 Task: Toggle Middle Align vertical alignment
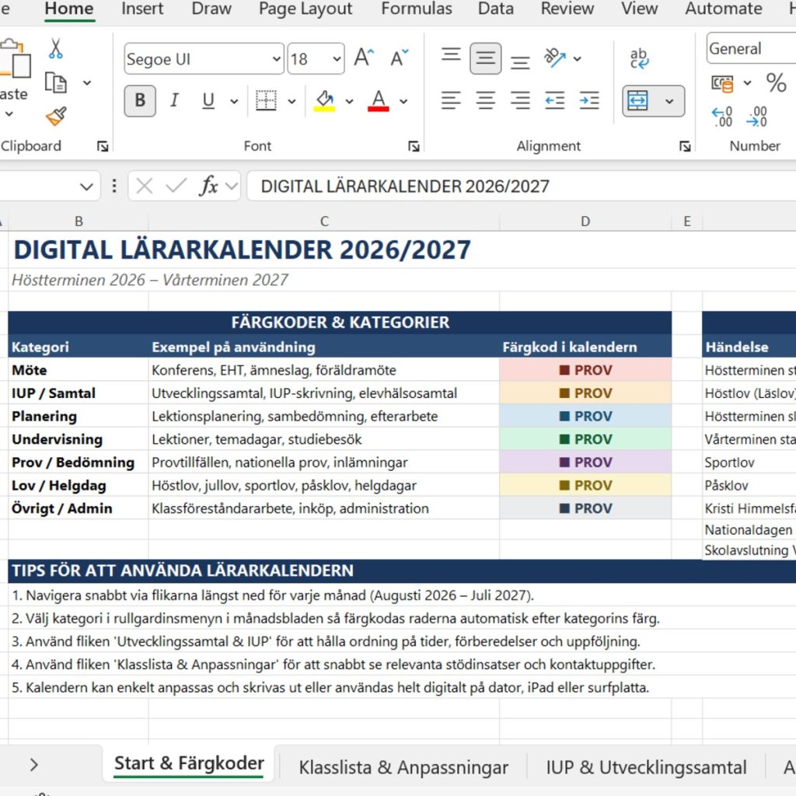coord(485,58)
